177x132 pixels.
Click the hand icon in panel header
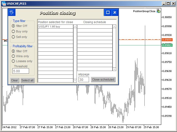pyautogui.click(x=11, y=12)
